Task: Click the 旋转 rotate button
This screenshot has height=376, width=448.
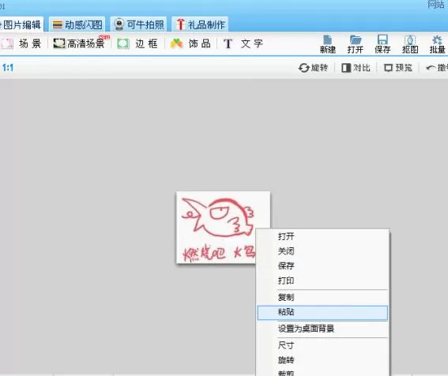Action: [313, 68]
